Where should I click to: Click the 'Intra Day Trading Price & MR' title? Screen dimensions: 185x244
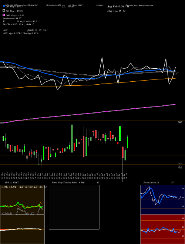click(x=68, y=183)
